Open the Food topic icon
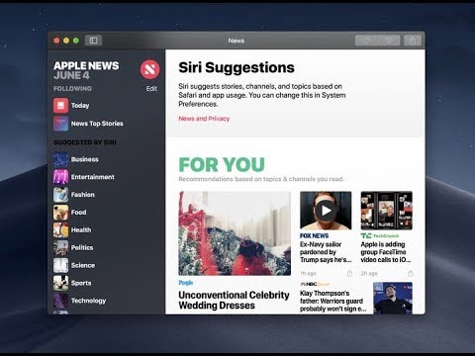The width and height of the screenshot is (475, 356). coord(60,213)
